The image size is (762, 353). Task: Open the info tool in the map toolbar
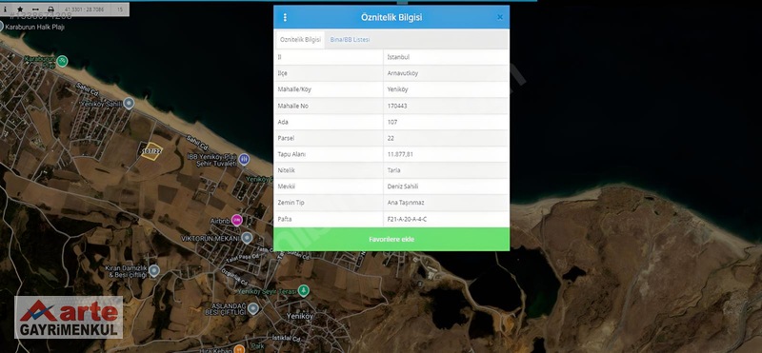tap(6, 10)
